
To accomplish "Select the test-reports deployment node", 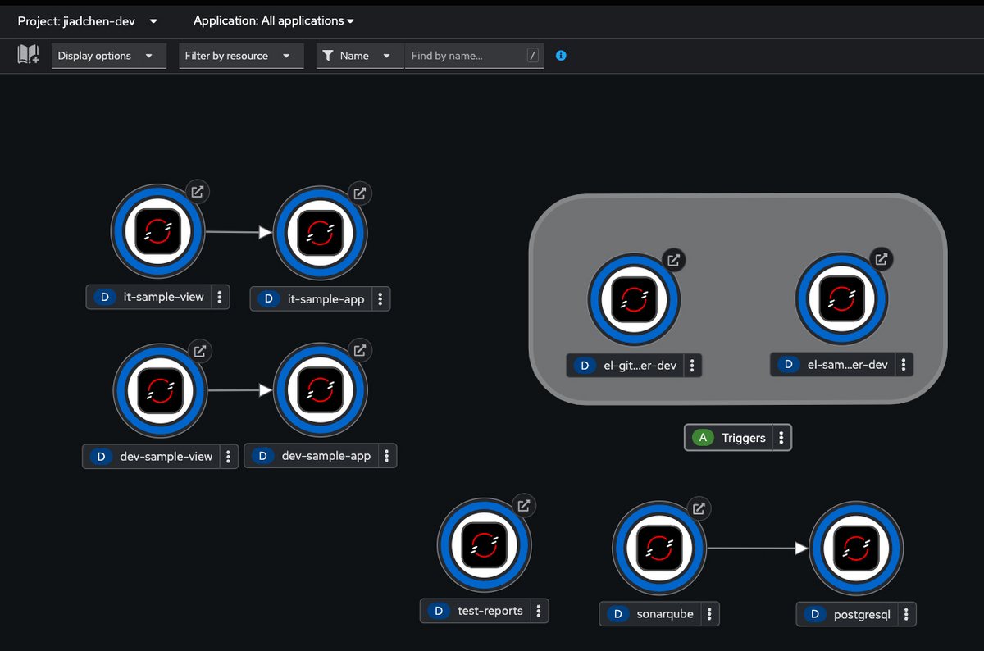I will point(484,544).
